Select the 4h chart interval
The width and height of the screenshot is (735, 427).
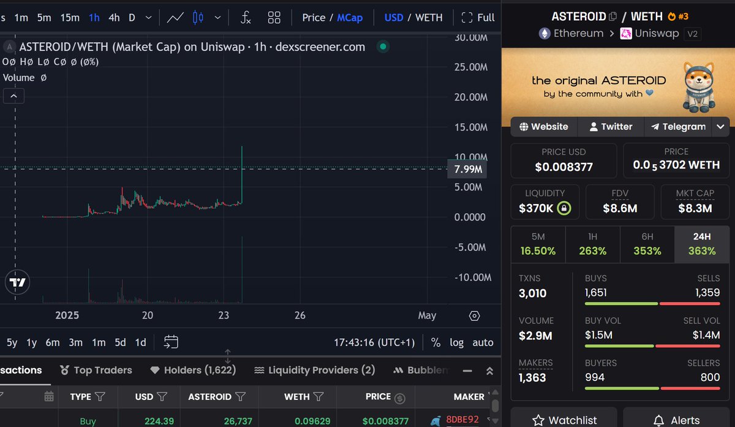(x=114, y=17)
